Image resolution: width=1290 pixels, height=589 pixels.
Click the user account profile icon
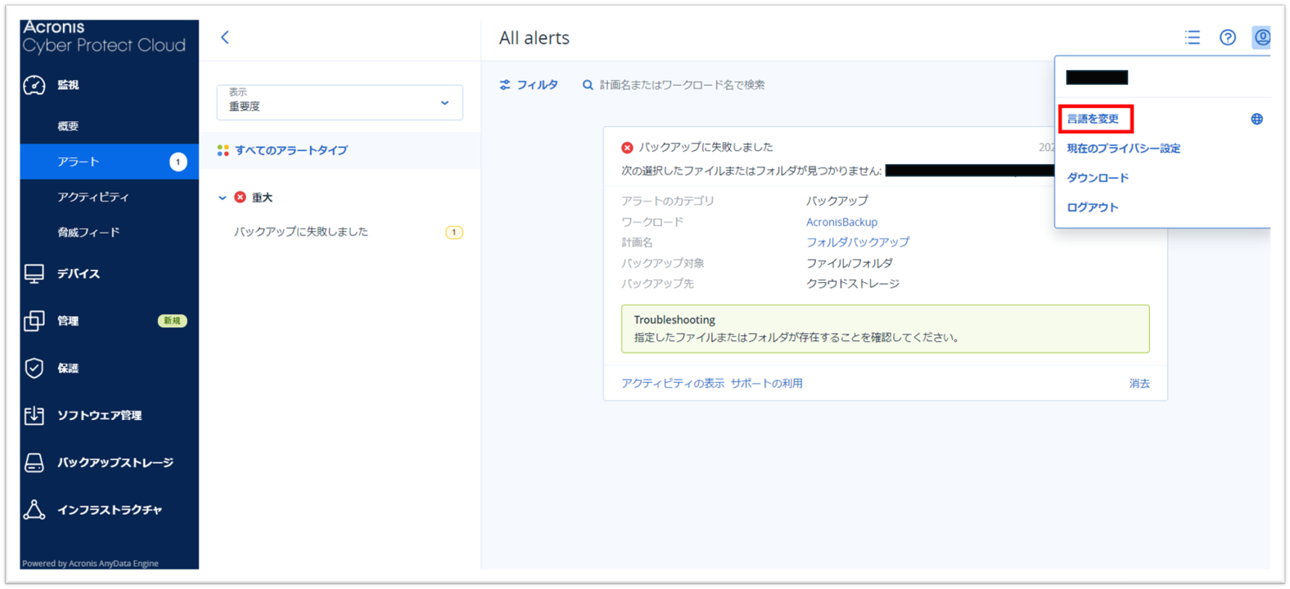point(1262,38)
